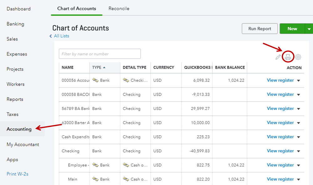Switch to the Reconcile tab
The width and height of the screenshot is (313, 185).
[x=119, y=8]
